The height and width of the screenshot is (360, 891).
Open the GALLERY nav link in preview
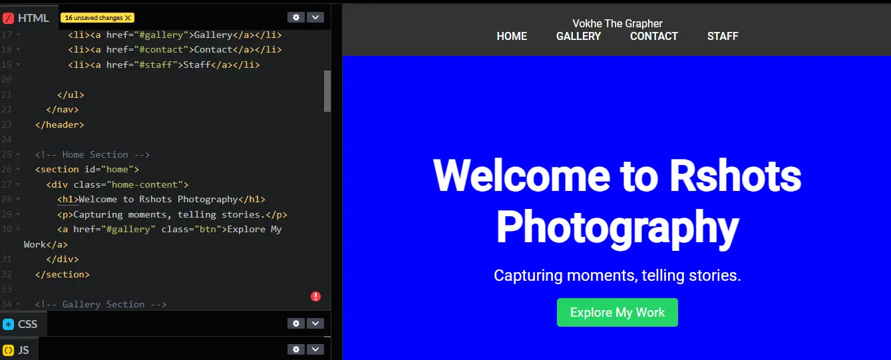(578, 36)
